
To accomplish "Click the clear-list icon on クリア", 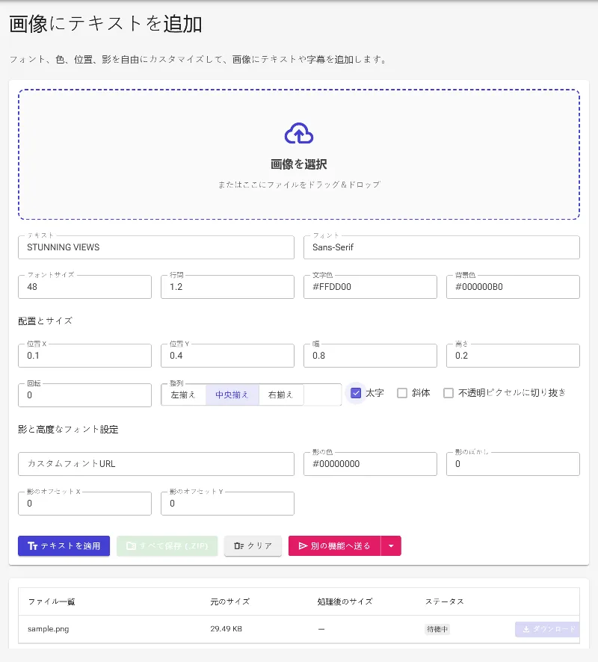I will (239, 546).
